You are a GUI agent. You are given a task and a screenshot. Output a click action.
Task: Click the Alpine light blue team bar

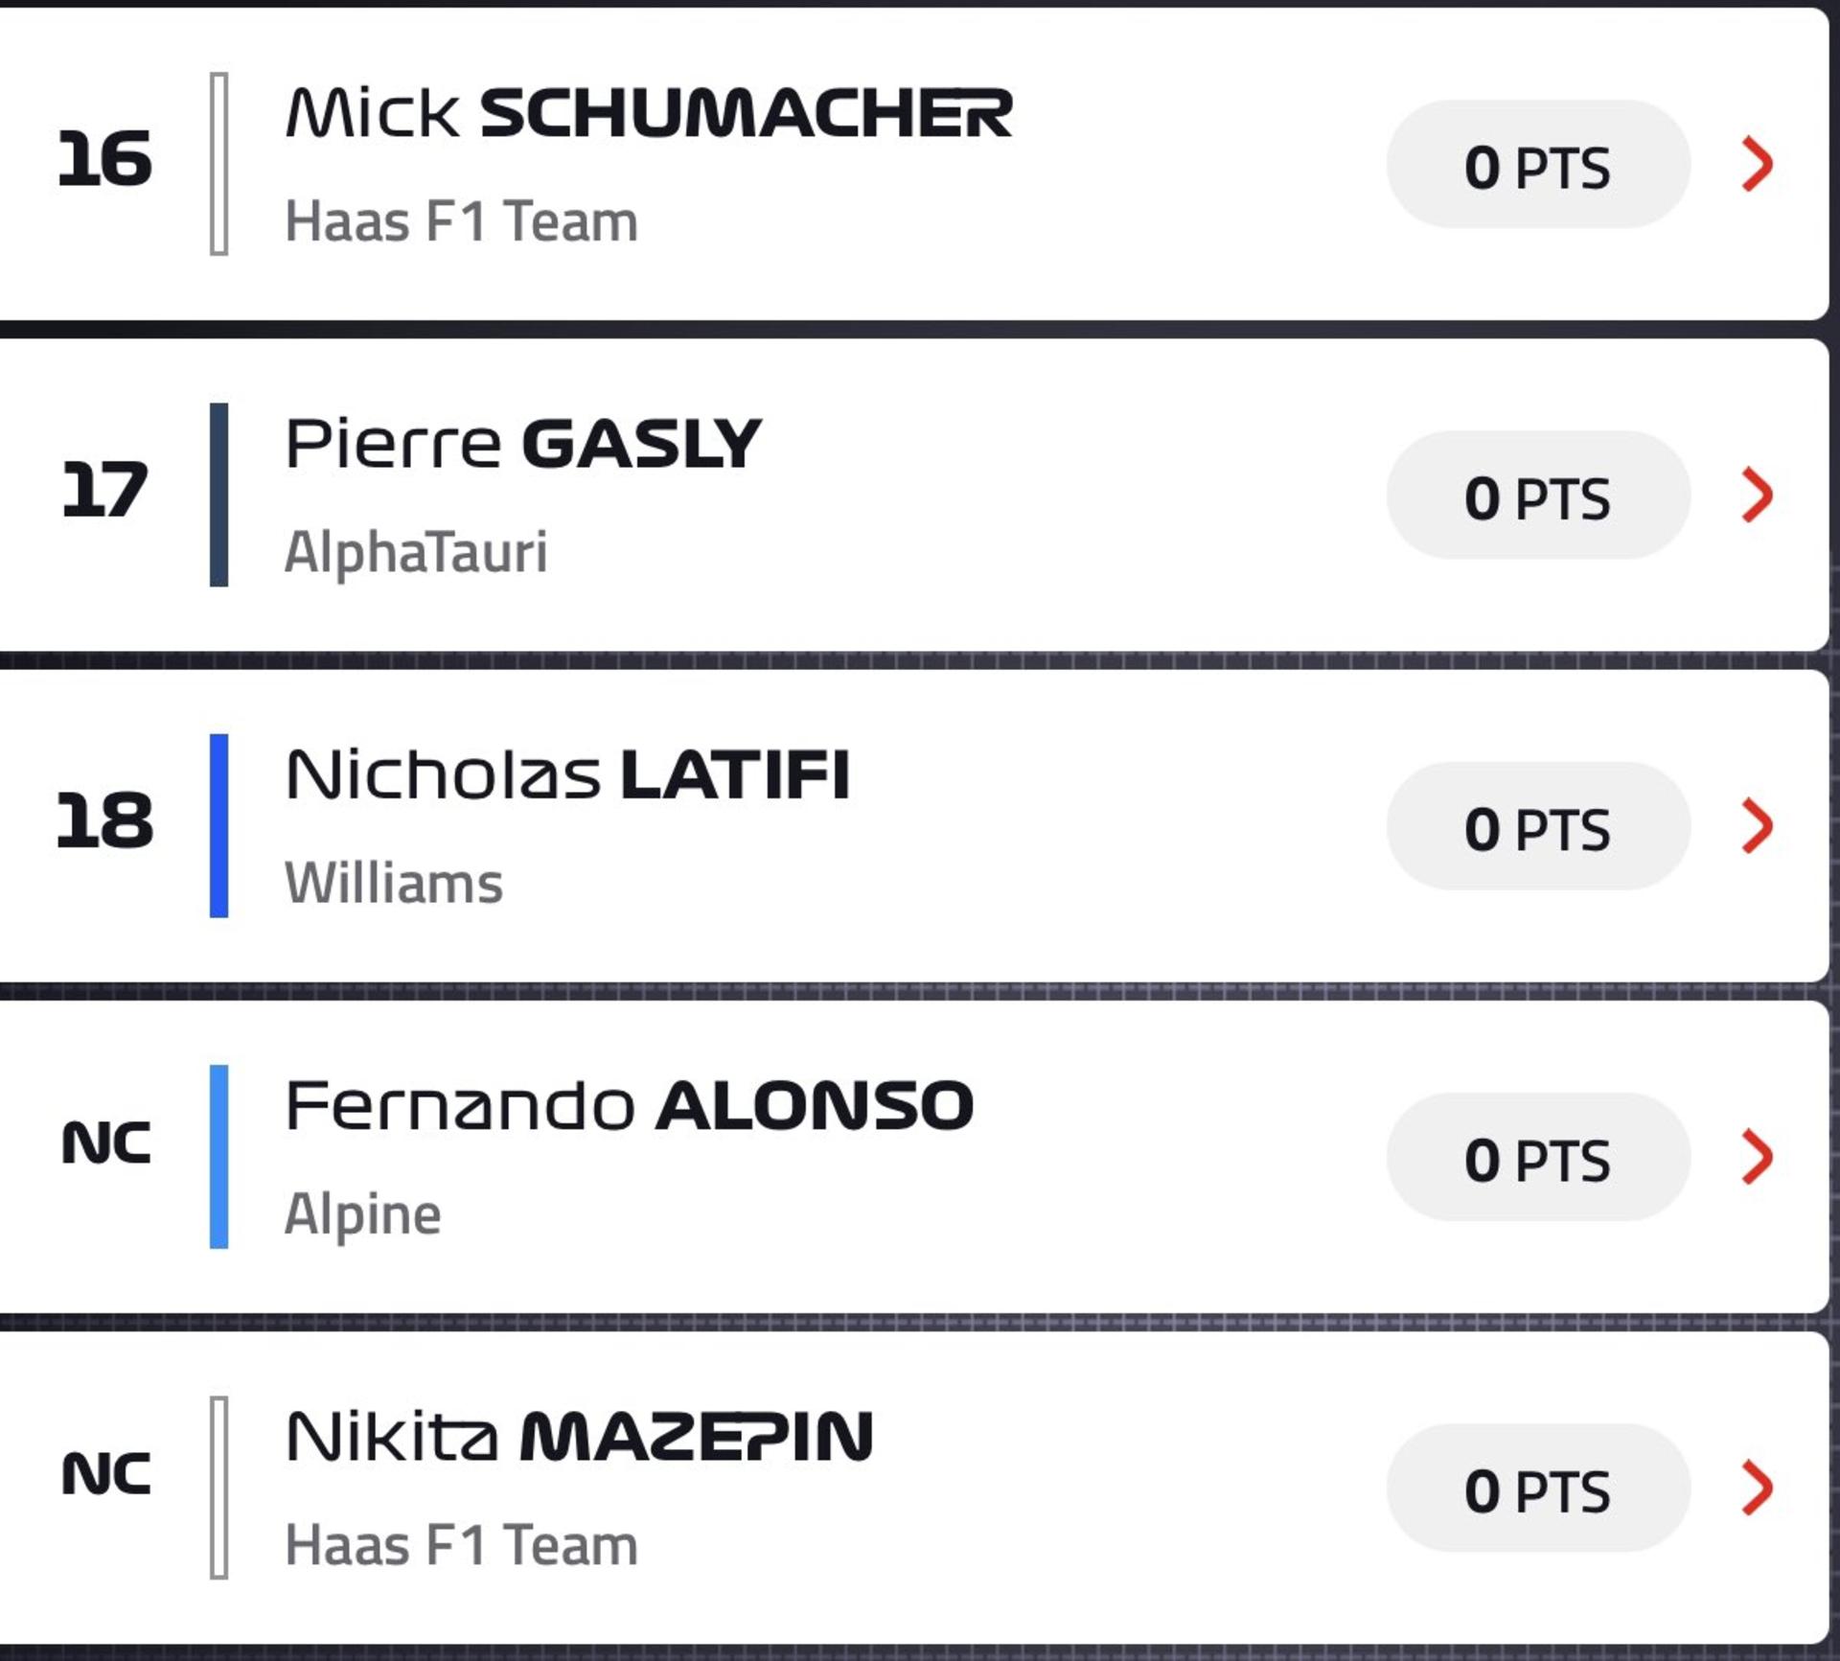click(218, 1156)
